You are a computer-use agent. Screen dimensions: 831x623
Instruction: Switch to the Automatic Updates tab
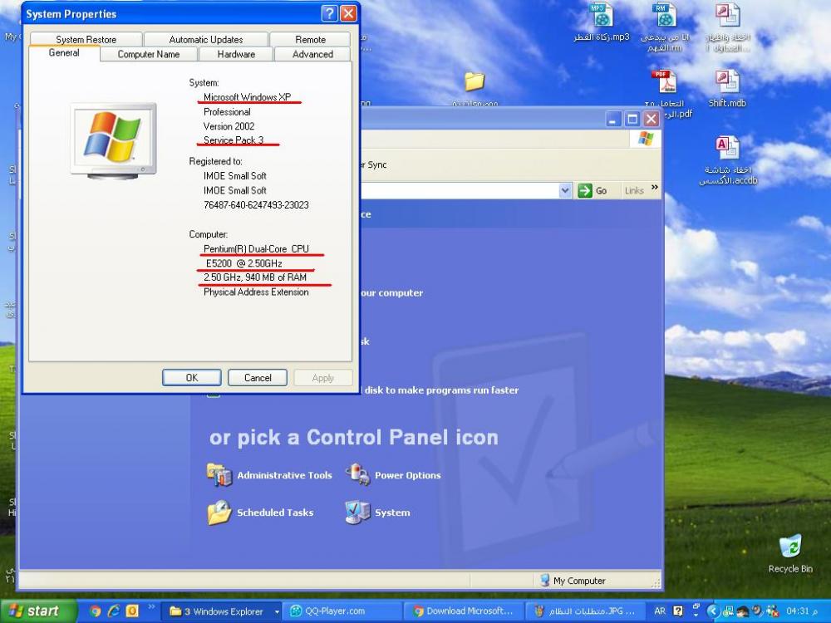[x=205, y=39]
